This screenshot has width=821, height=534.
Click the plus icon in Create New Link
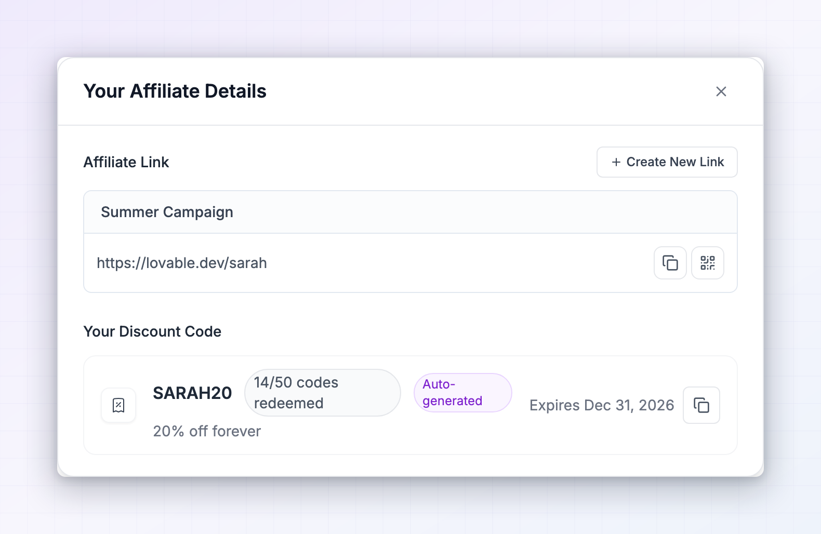point(616,162)
